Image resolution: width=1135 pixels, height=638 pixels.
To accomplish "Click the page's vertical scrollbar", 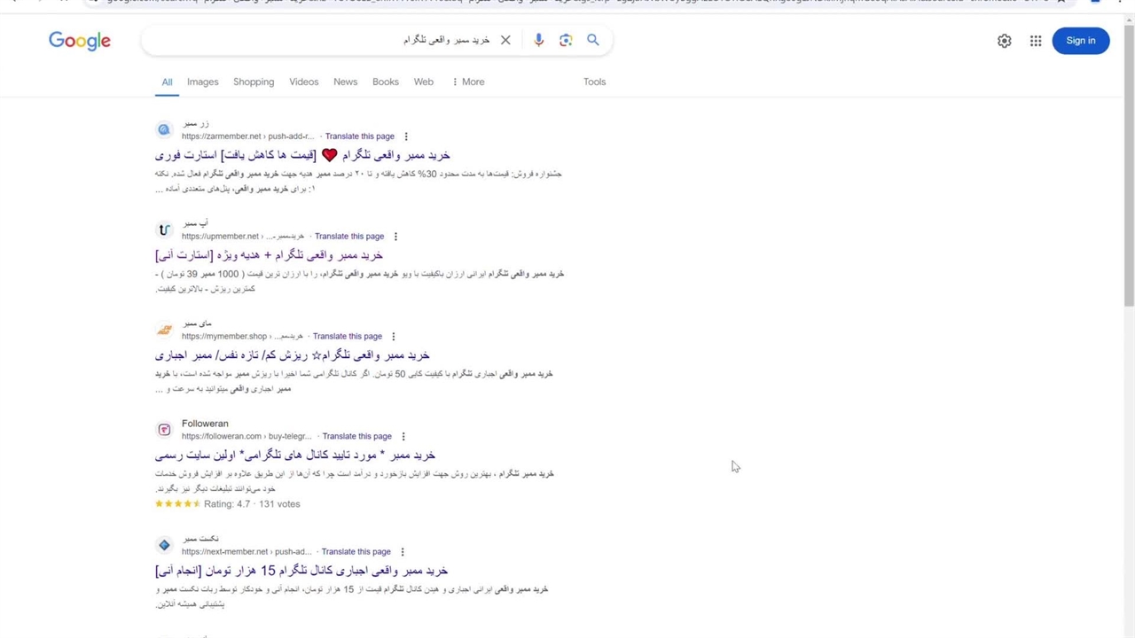I will tap(1128, 177).
